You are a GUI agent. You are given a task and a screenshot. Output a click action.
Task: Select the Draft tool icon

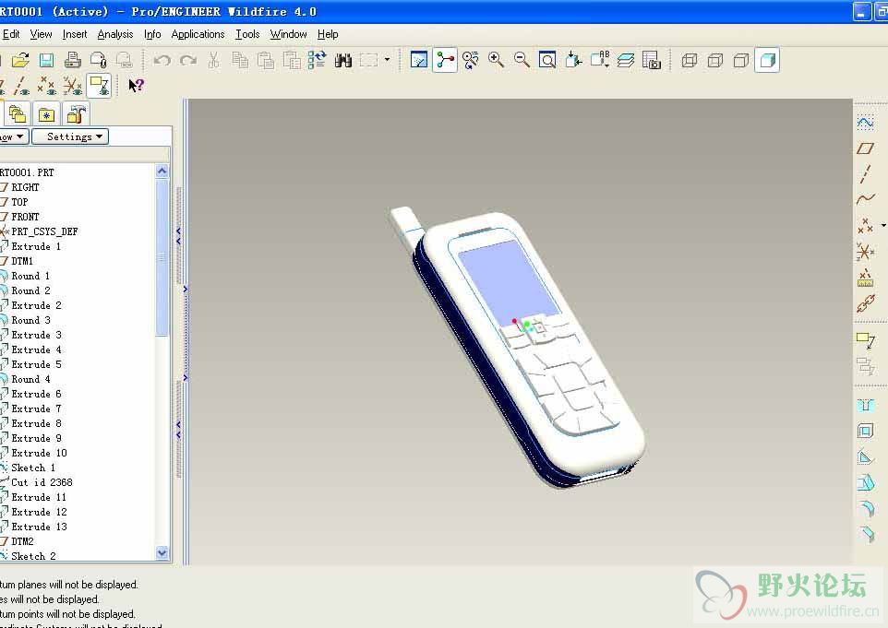pyautogui.click(x=865, y=482)
